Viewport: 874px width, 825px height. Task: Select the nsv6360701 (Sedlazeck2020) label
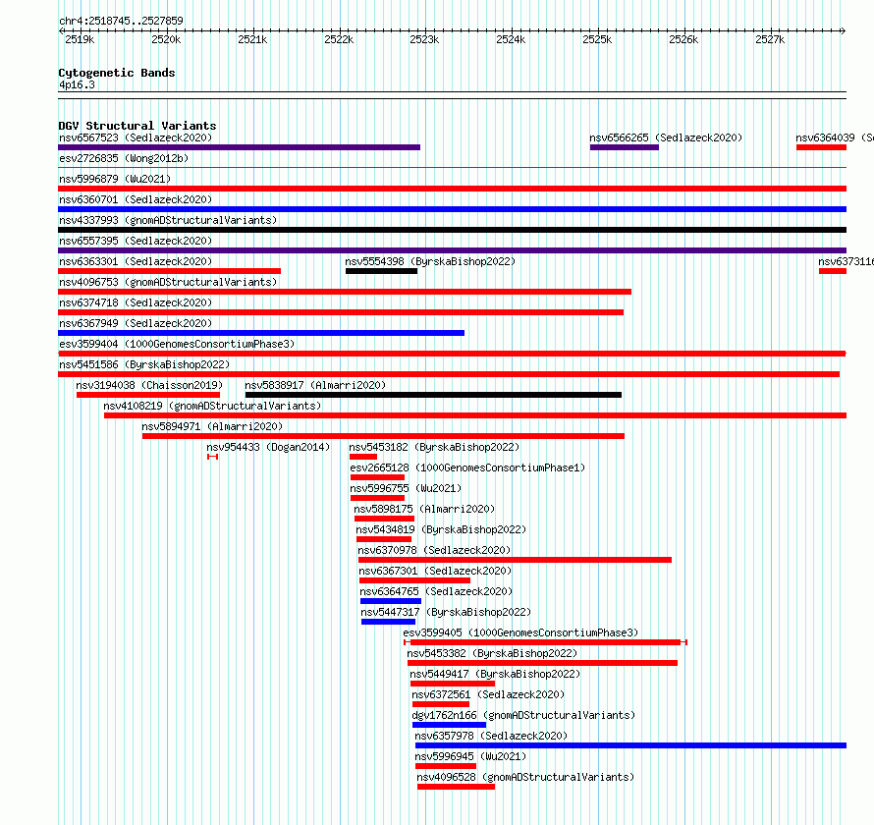136,199
